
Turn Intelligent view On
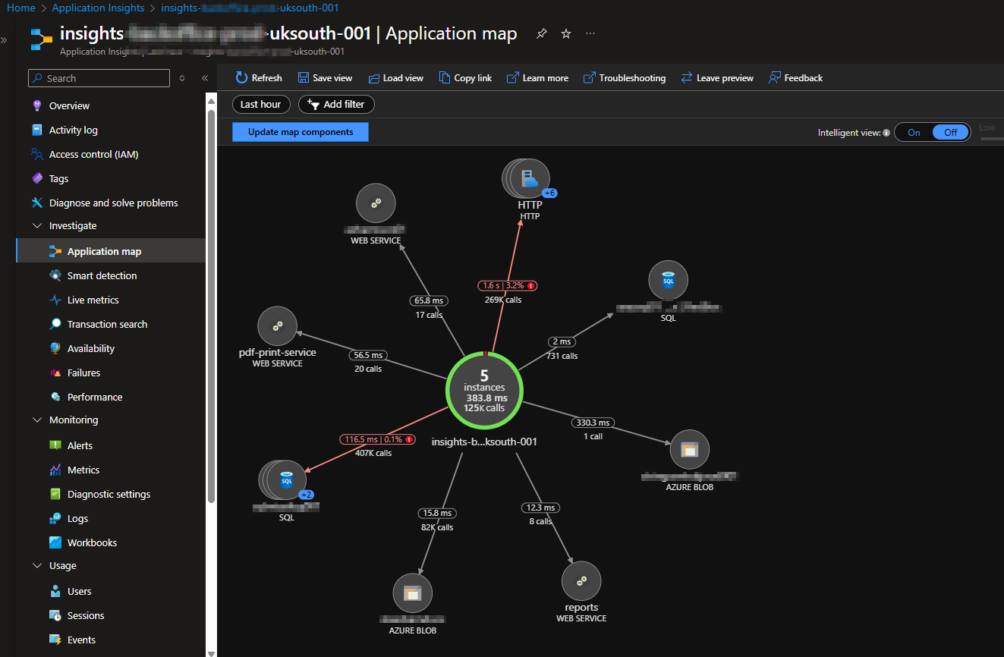click(914, 132)
